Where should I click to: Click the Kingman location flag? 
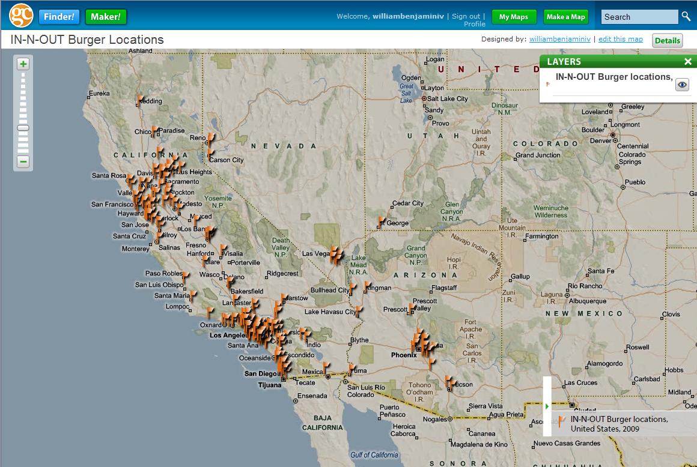[367, 287]
